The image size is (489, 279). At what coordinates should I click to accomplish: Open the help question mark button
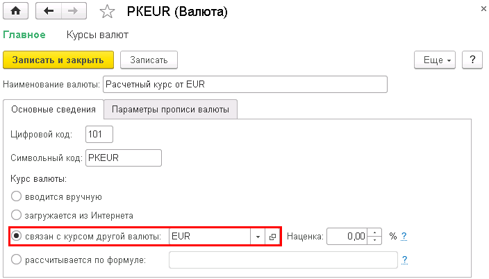472,60
